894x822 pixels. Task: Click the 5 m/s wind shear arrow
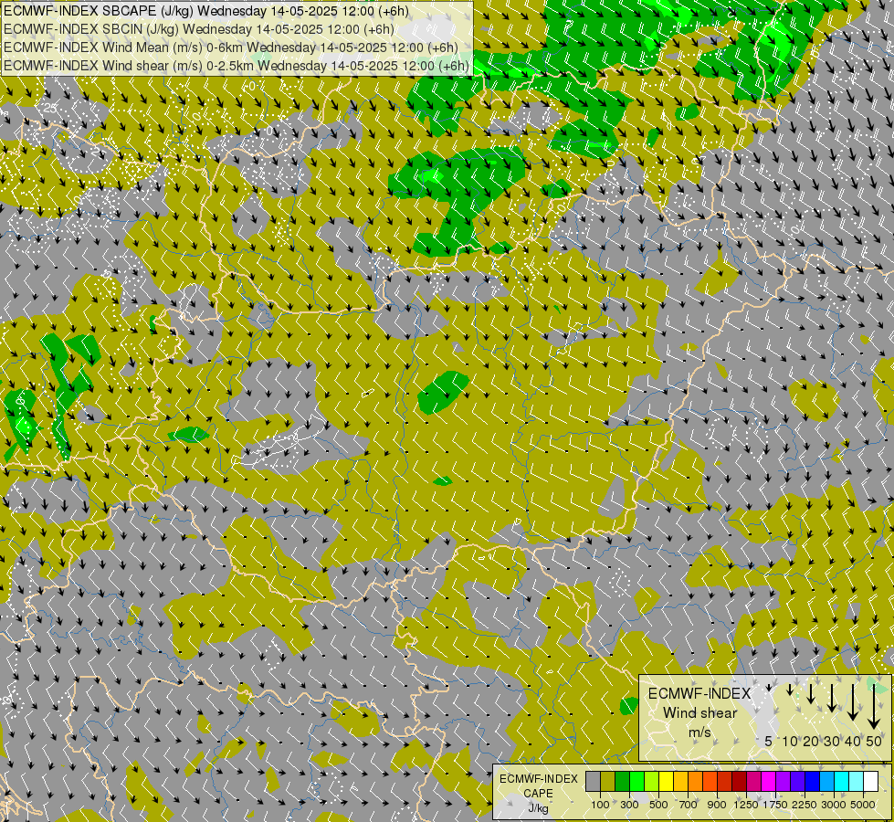769,689
